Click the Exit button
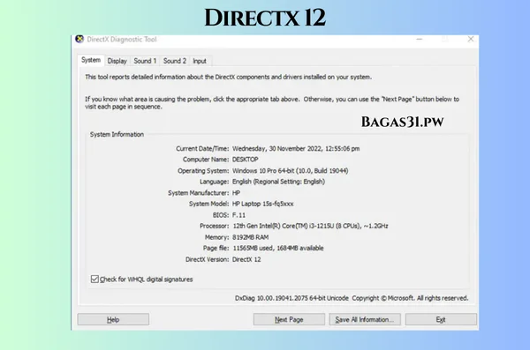Screen dimensions: 530x350 click(x=441, y=319)
